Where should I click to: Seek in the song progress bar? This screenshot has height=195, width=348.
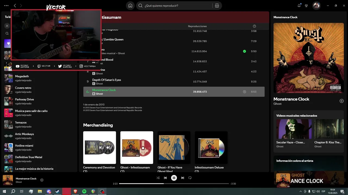click(x=174, y=184)
